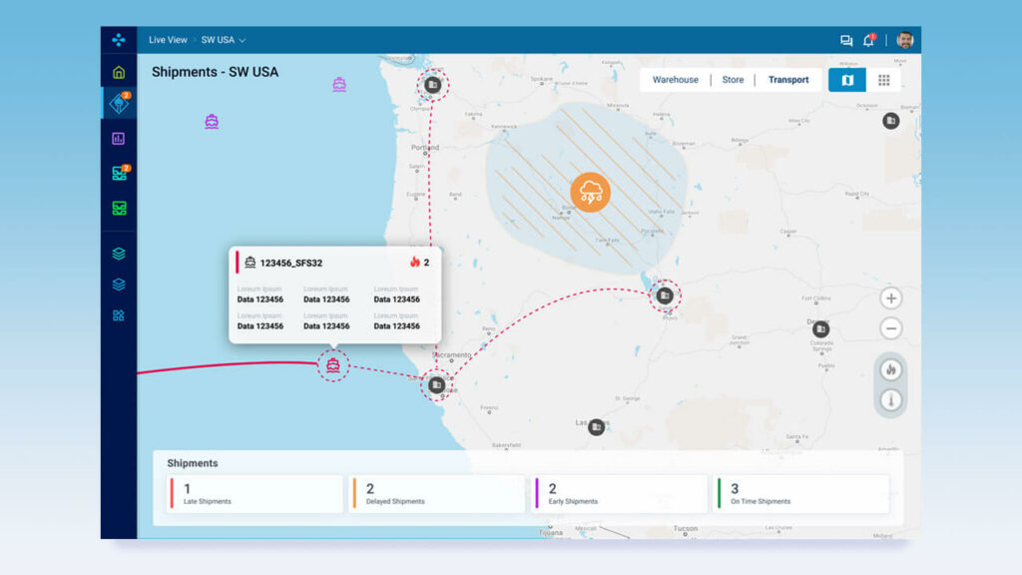Open the chat messages icon
Viewport: 1022px width, 575px height.
click(846, 41)
